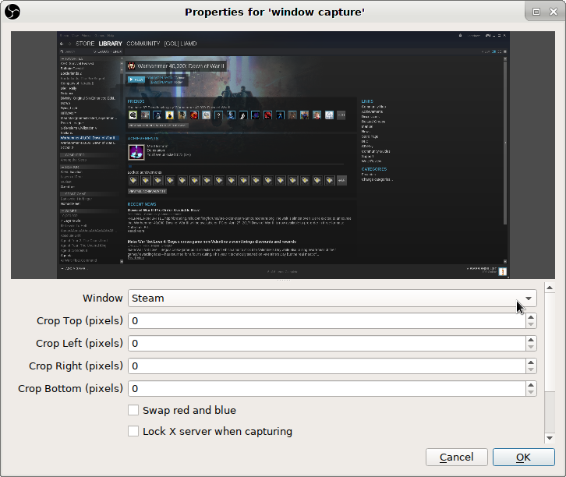Decrease Crop Right value with down arrow
566x477 pixels.
click(x=531, y=369)
